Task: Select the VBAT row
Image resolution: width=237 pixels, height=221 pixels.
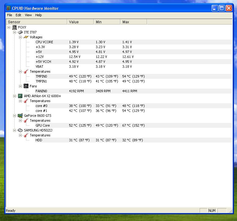Action: pyautogui.click(x=134, y=67)
